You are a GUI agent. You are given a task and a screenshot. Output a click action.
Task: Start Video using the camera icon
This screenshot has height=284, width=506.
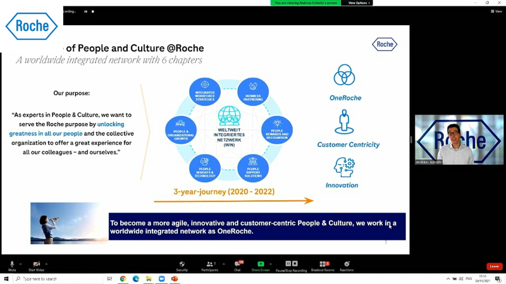36,266
